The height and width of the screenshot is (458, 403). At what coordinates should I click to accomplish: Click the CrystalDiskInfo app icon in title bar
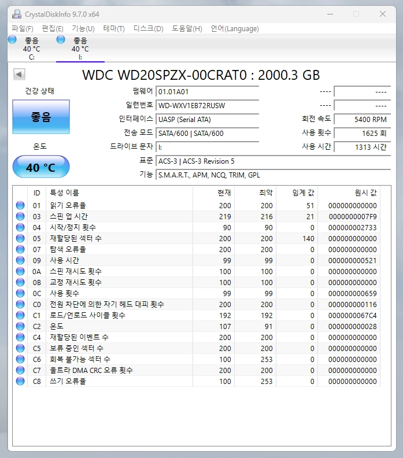coord(17,14)
